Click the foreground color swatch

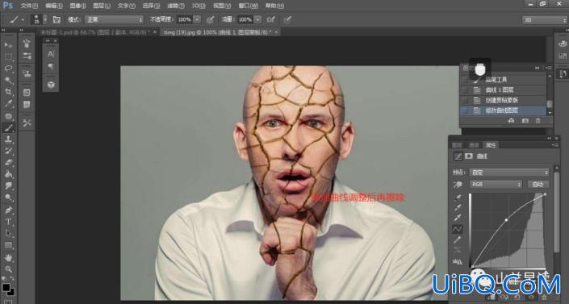tap(6, 288)
